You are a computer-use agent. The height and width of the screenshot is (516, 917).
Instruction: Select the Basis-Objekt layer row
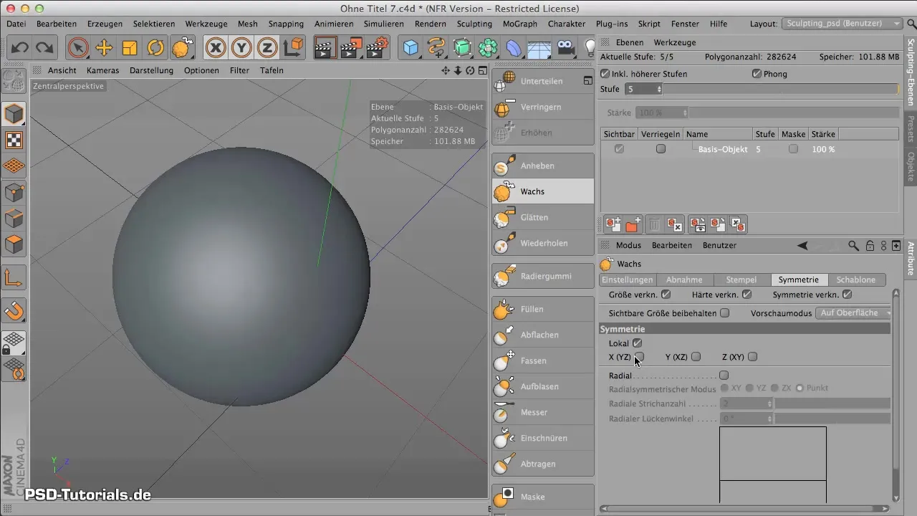722,149
